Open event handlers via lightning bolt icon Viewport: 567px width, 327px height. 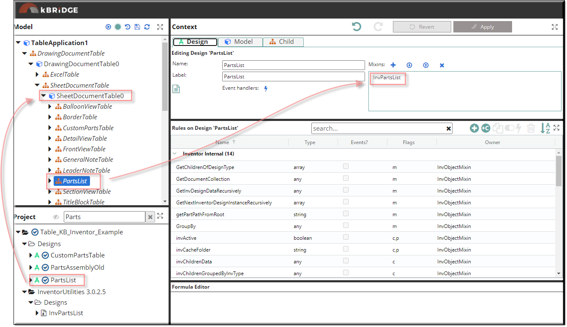266,88
